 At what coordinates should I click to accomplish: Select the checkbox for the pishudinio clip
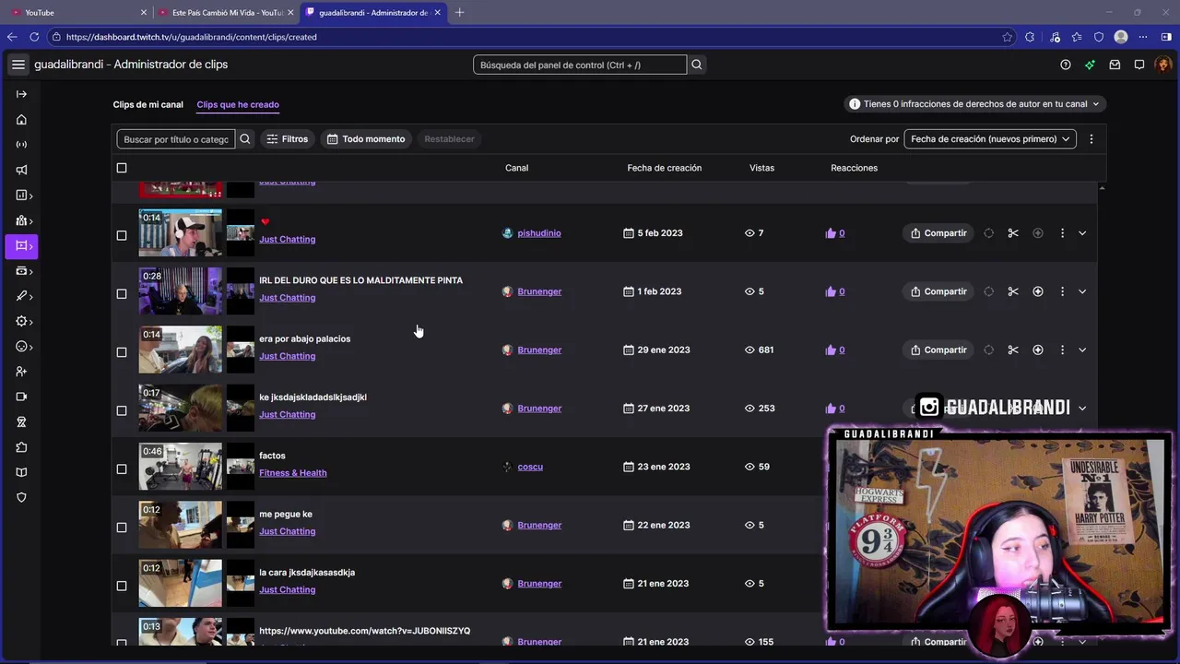[x=122, y=235]
